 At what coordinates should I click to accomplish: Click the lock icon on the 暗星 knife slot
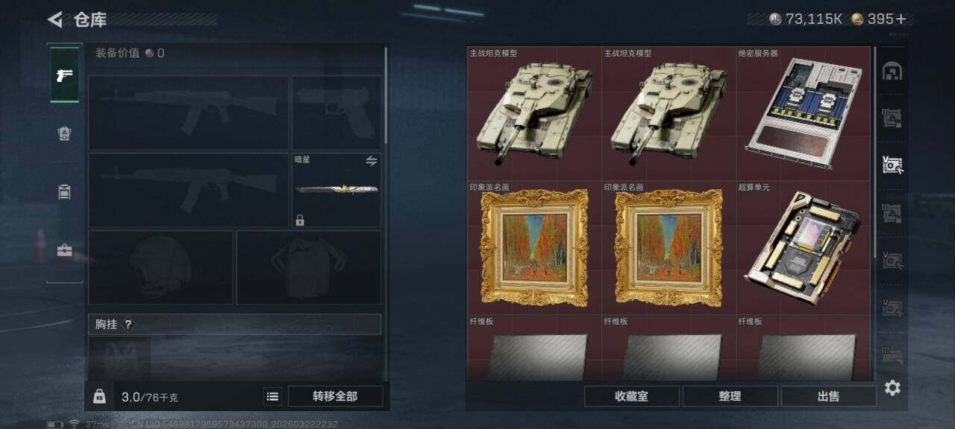tap(299, 220)
